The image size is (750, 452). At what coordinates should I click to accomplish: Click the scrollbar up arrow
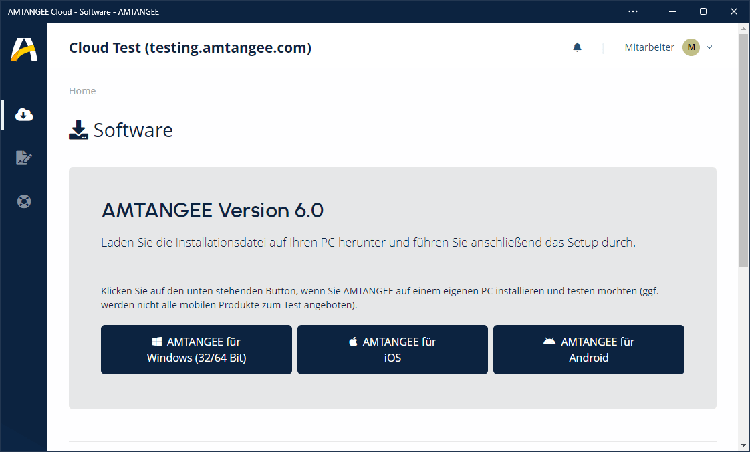click(x=743, y=29)
